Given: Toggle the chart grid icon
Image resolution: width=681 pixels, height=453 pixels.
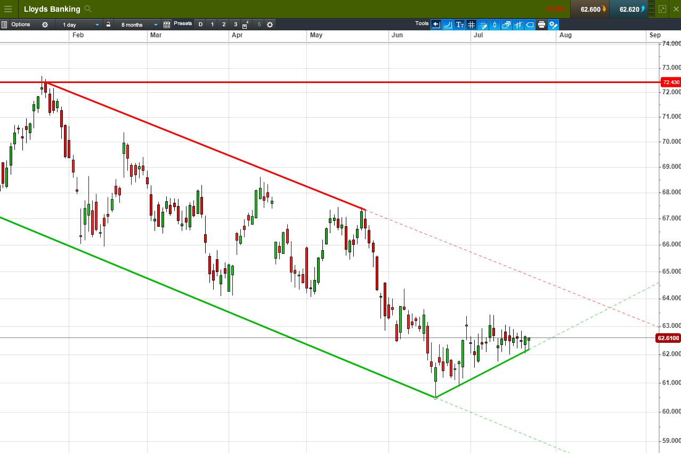Looking at the screenshot, I should pos(471,24).
